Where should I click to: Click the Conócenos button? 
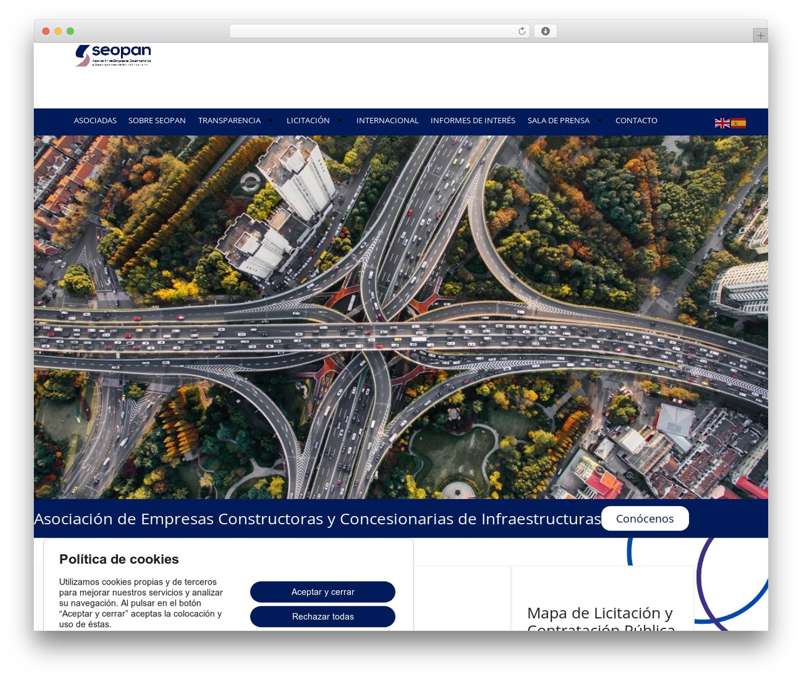click(645, 519)
